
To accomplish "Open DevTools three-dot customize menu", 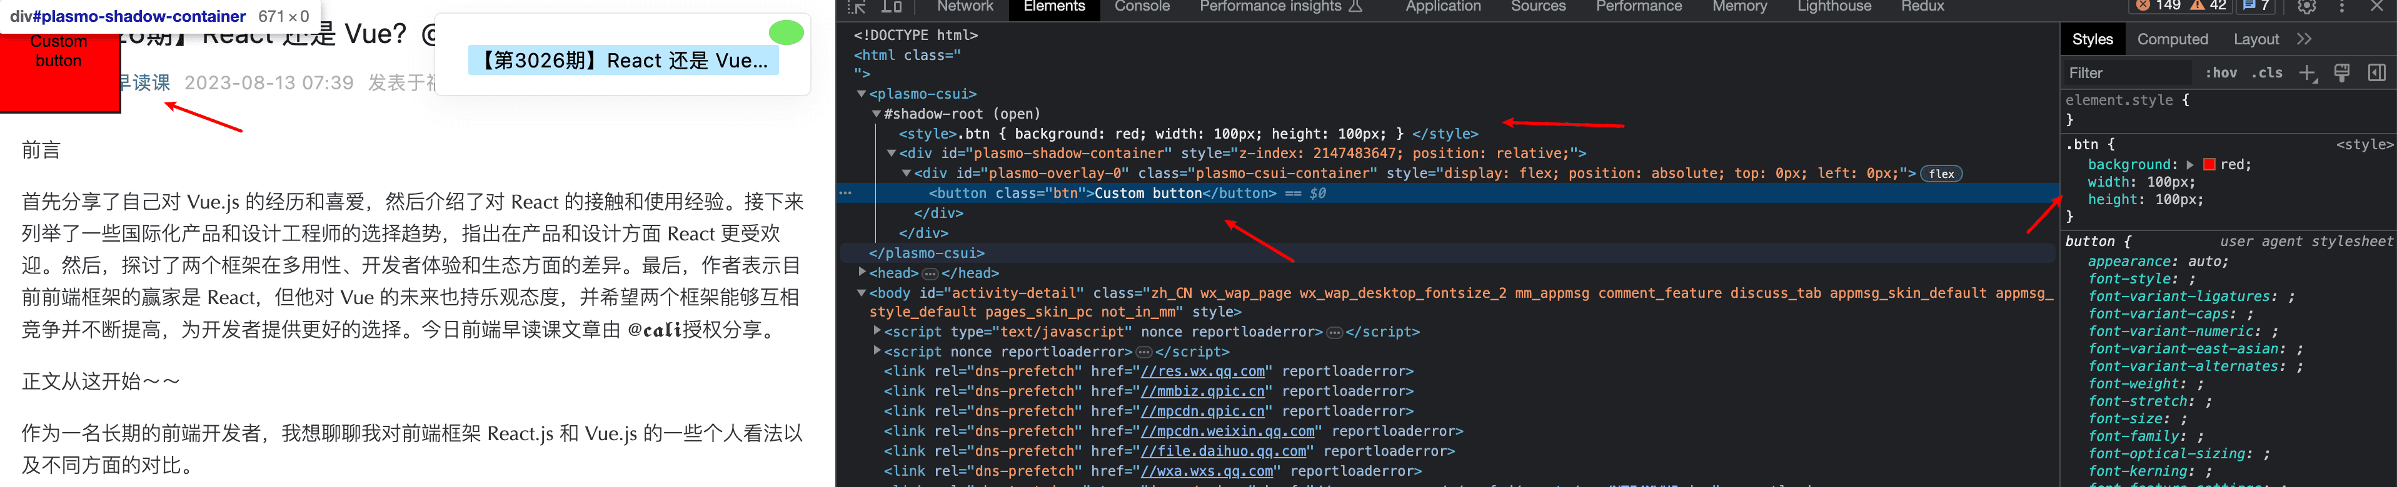I will coord(2342,6).
